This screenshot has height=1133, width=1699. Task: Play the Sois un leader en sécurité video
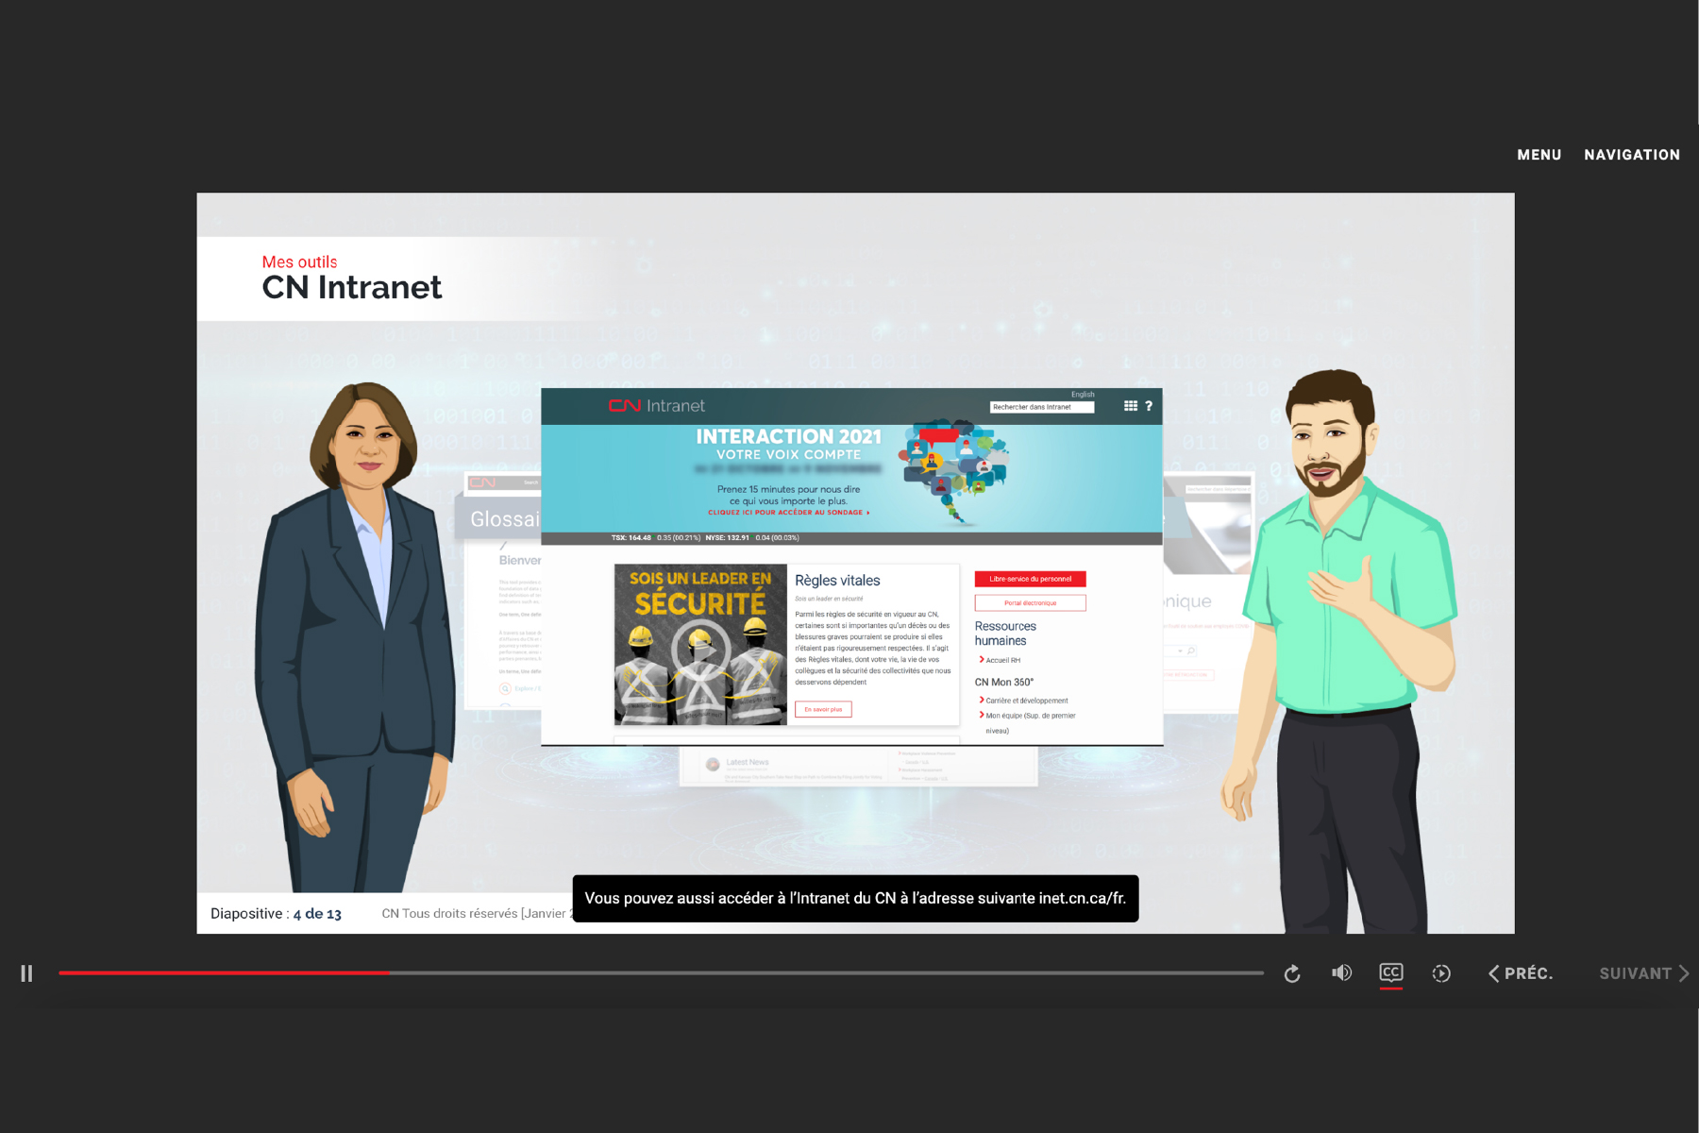[700, 650]
